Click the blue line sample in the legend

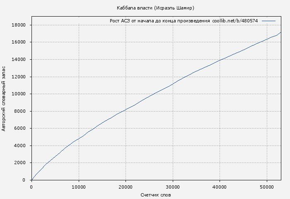268,21
